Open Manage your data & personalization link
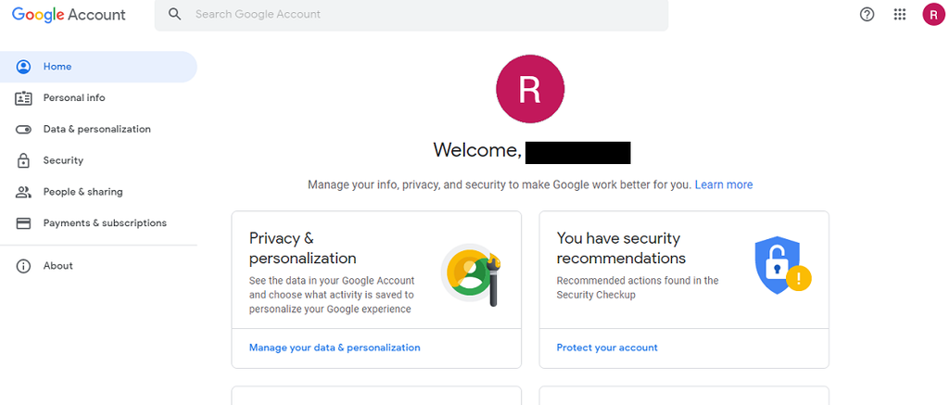This screenshot has width=949, height=405. [x=335, y=348]
